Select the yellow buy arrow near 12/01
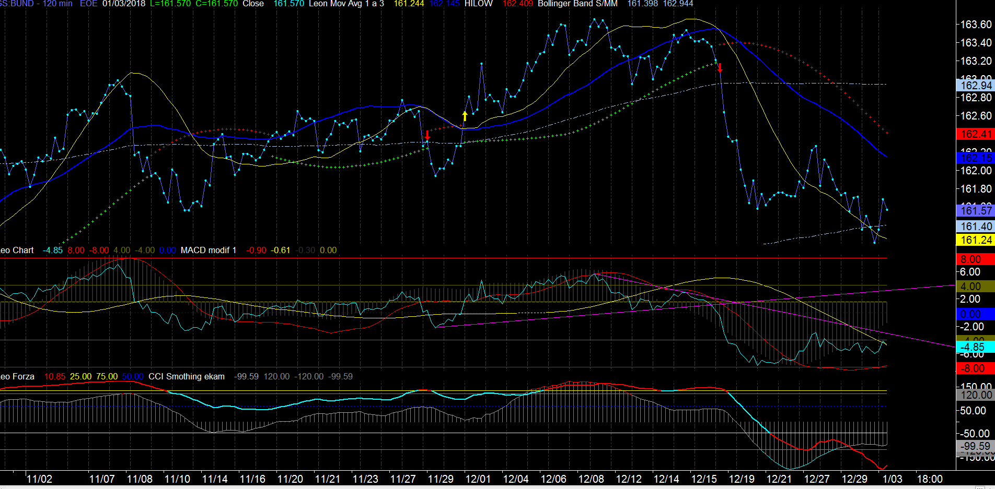This screenshot has height=489, width=995. [x=465, y=116]
